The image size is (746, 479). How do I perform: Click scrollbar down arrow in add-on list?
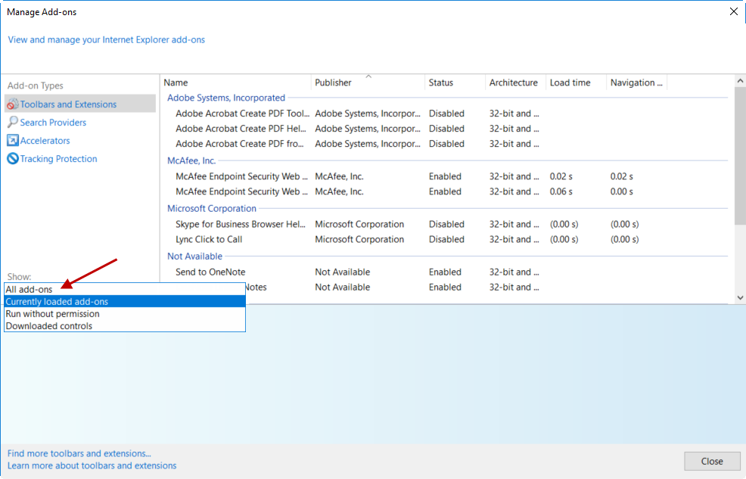740,298
